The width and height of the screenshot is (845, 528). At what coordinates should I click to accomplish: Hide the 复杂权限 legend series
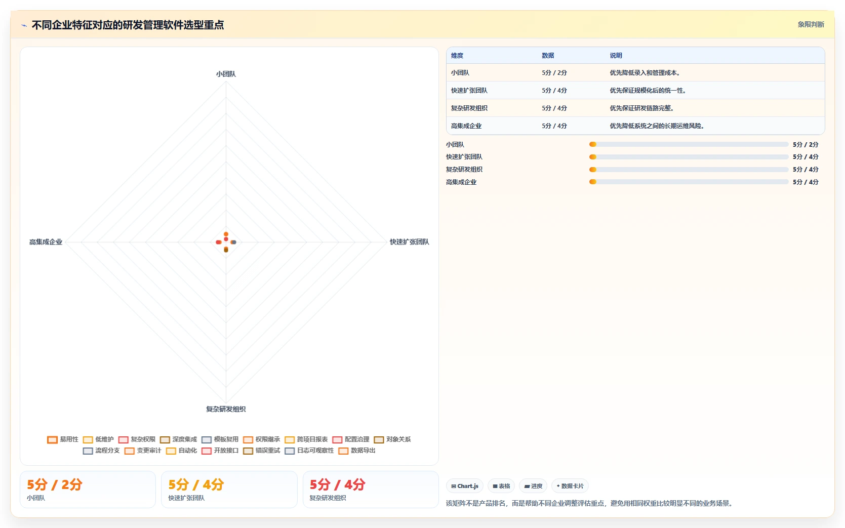(137, 439)
